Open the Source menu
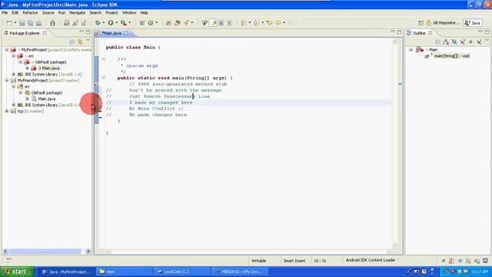 (48, 12)
